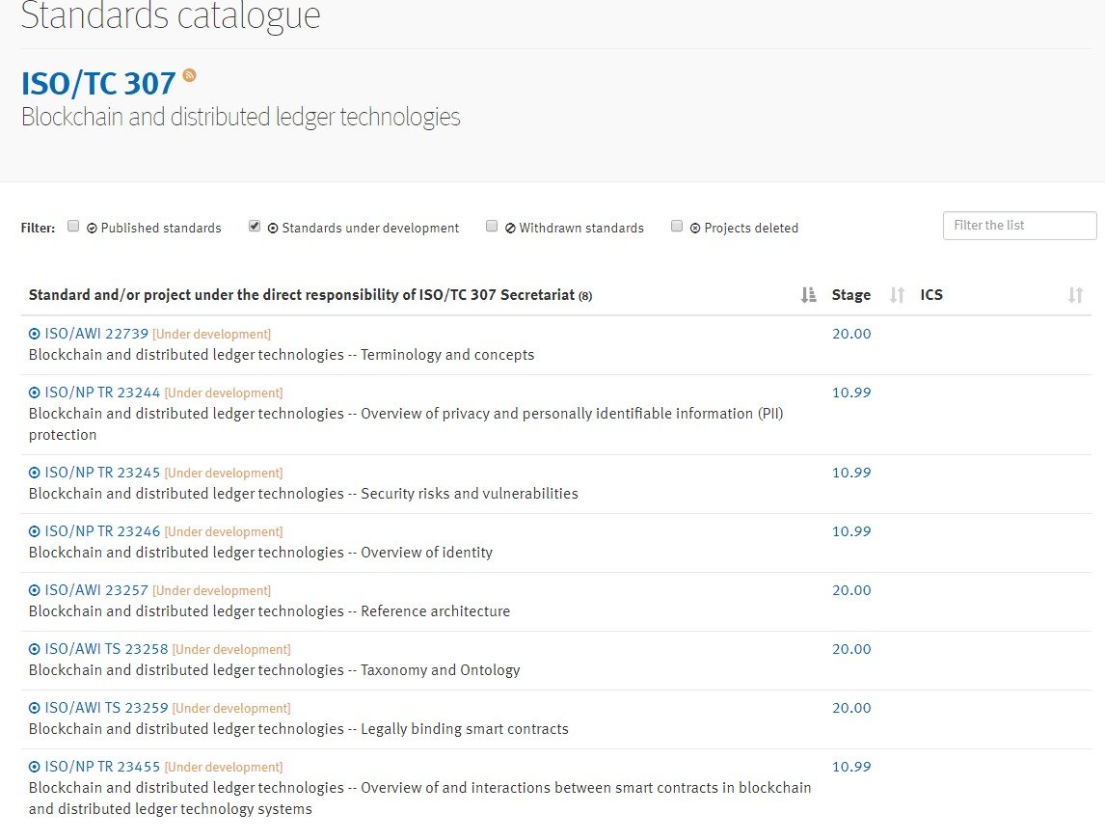1105x840 pixels.
Task: Open the RSS feed icon beside ISO/TC 307
Action: coord(190,74)
